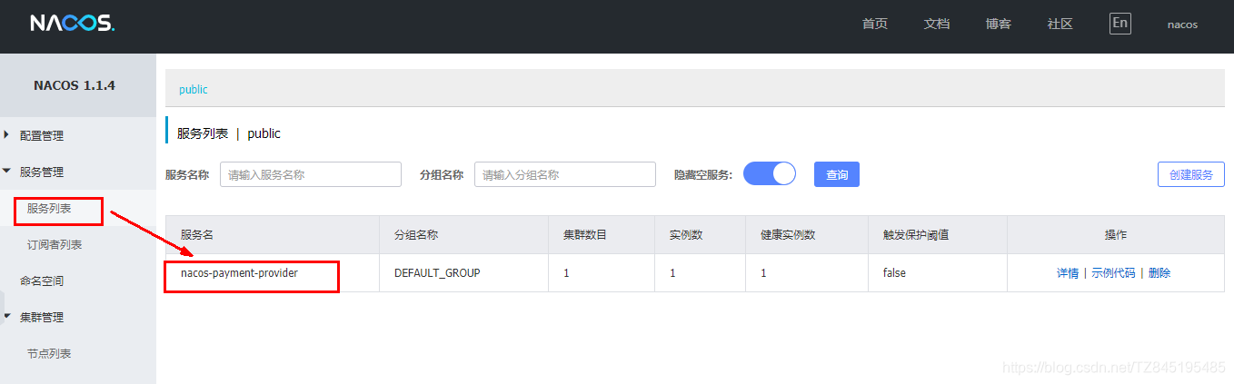The height and width of the screenshot is (384, 1234).
Task: Switch language with the En icon
Action: click(1120, 24)
